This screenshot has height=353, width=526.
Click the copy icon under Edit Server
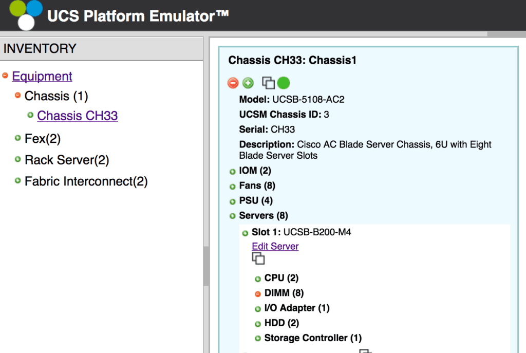[x=258, y=258]
